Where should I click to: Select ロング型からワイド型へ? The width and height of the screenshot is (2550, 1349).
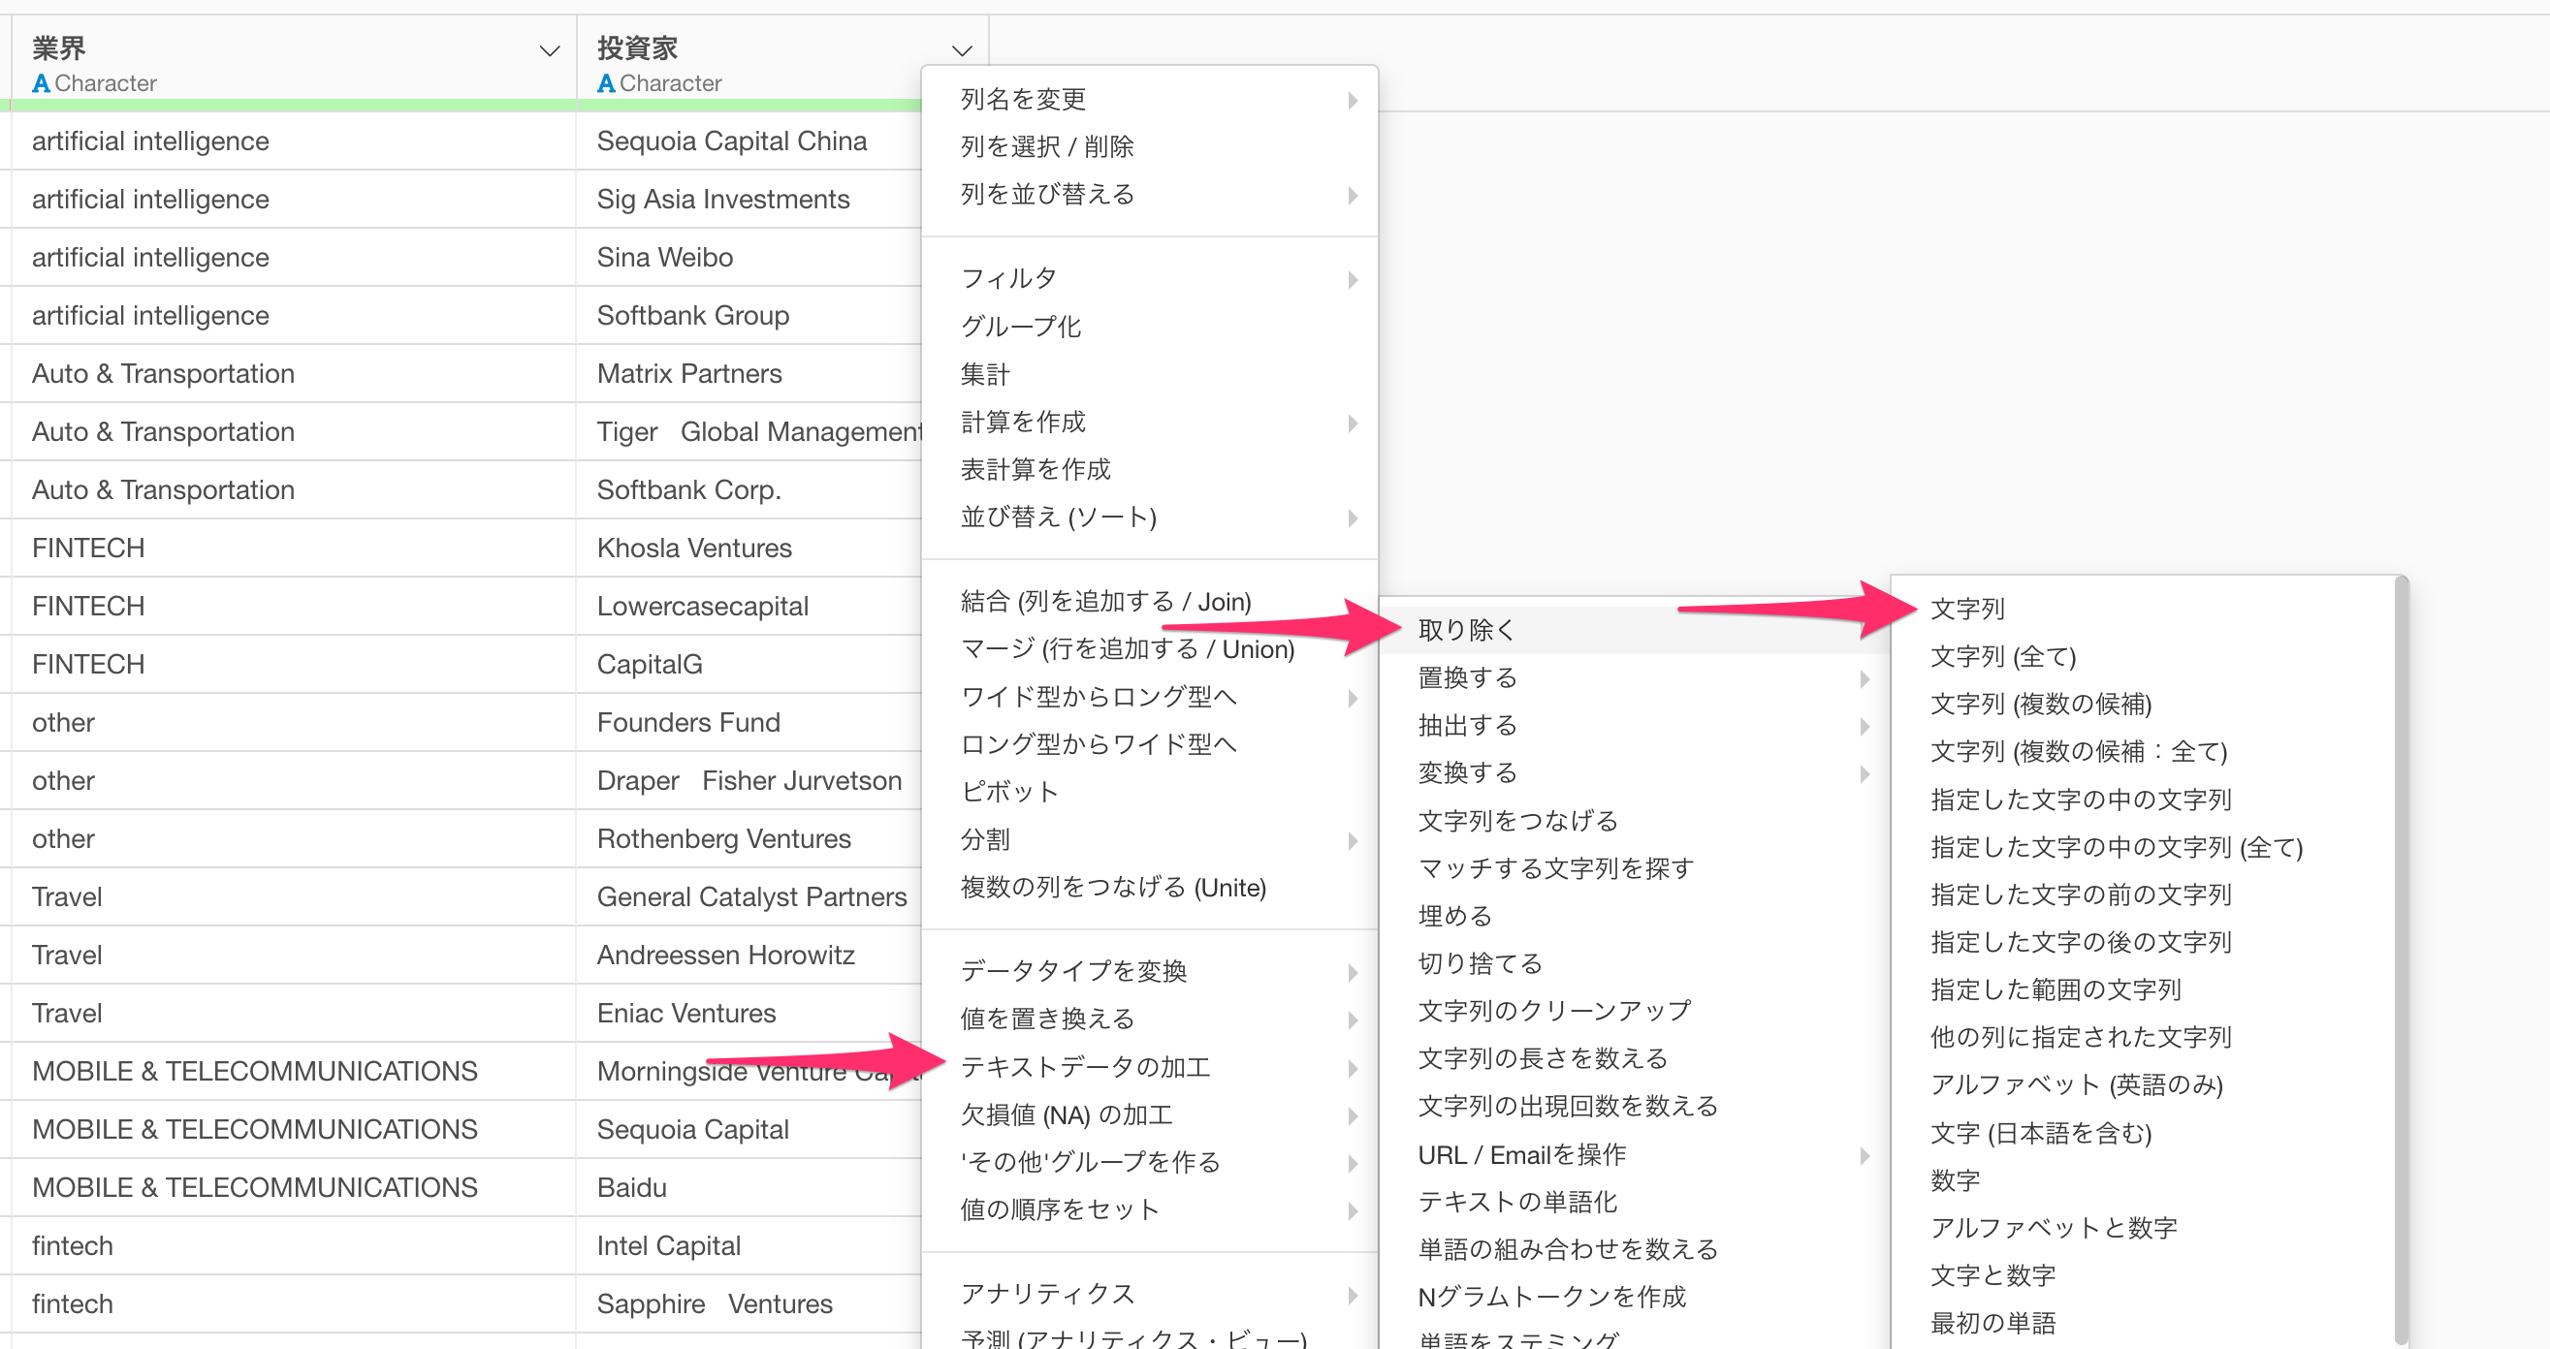pyautogui.click(x=1149, y=744)
